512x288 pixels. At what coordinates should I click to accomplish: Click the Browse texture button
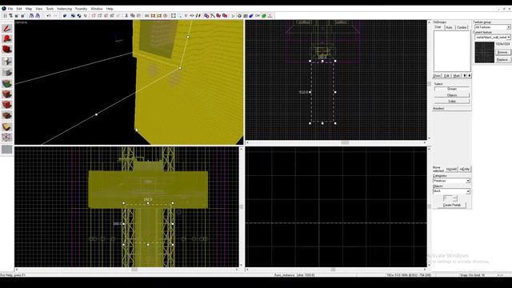coord(502,52)
